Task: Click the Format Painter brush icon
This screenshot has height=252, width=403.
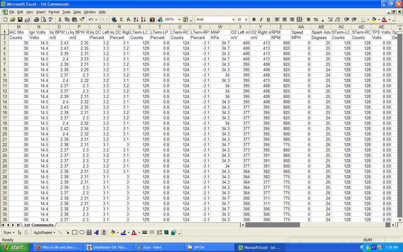Action: coord(81,20)
